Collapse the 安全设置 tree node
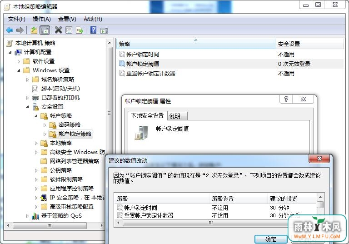This screenshot has width=349, height=244. [x=27, y=107]
